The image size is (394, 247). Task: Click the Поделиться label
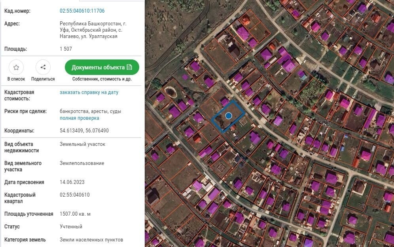point(43,79)
